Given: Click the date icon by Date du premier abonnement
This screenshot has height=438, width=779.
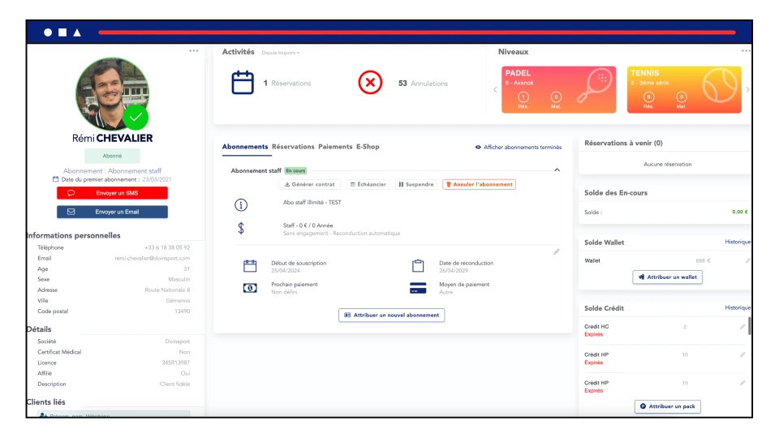Looking at the screenshot, I should [x=56, y=179].
